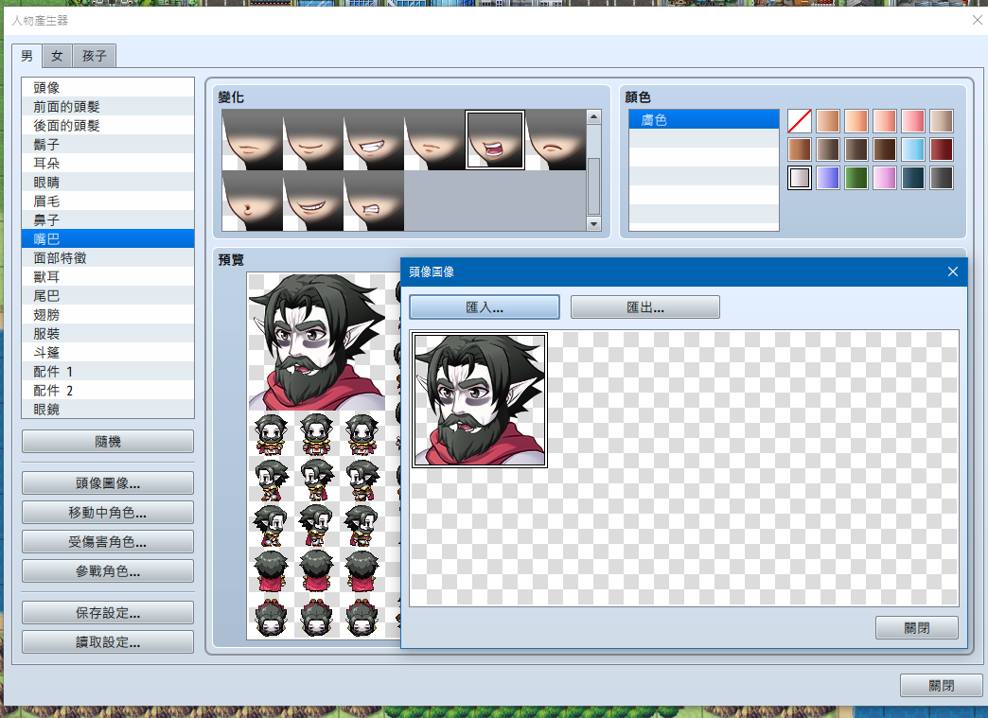This screenshot has width=988, height=718.
Task: Select 眼睛 in the parts list
Action: tap(108, 182)
